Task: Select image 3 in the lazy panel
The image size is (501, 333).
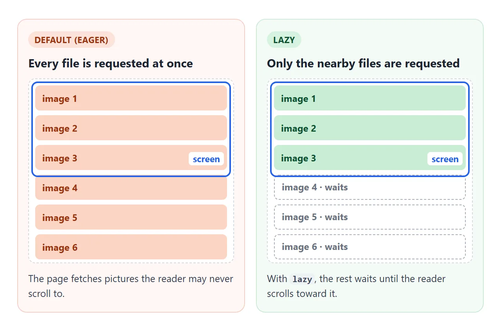Action: point(370,157)
